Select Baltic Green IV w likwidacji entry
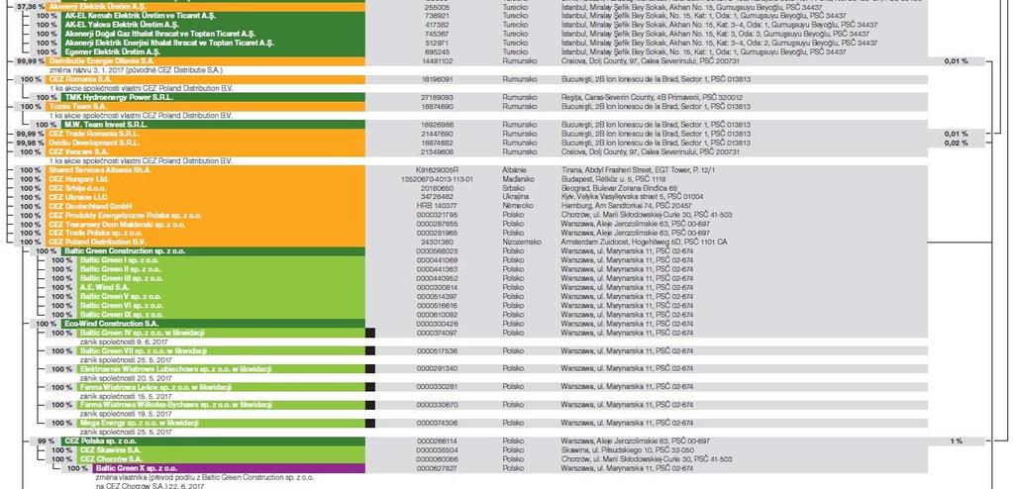This screenshot has height=489, width=1014. point(143,333)
